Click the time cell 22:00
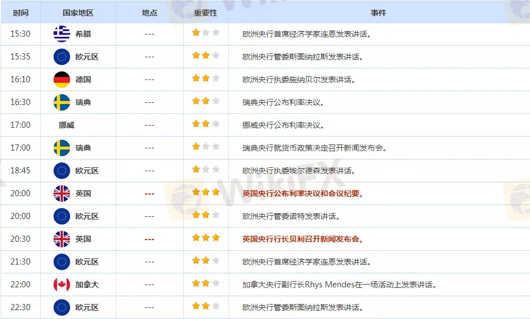This screenshot has height=319, width=530. [x=20, y=285]
